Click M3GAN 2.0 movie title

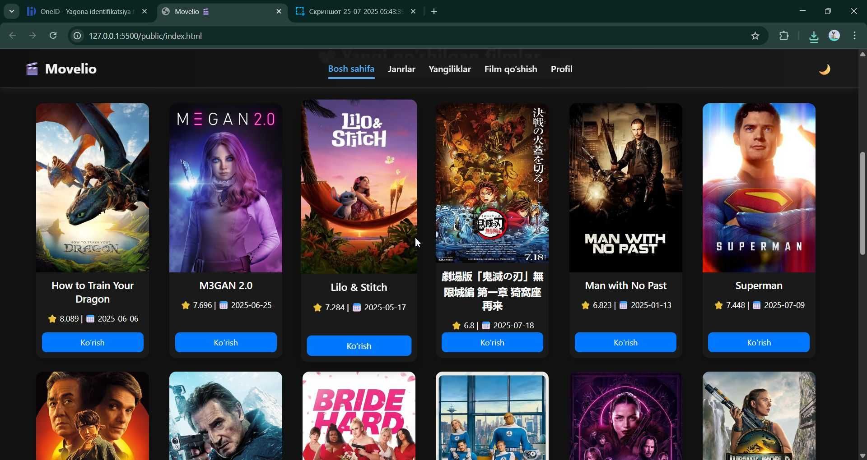point(226,285)
